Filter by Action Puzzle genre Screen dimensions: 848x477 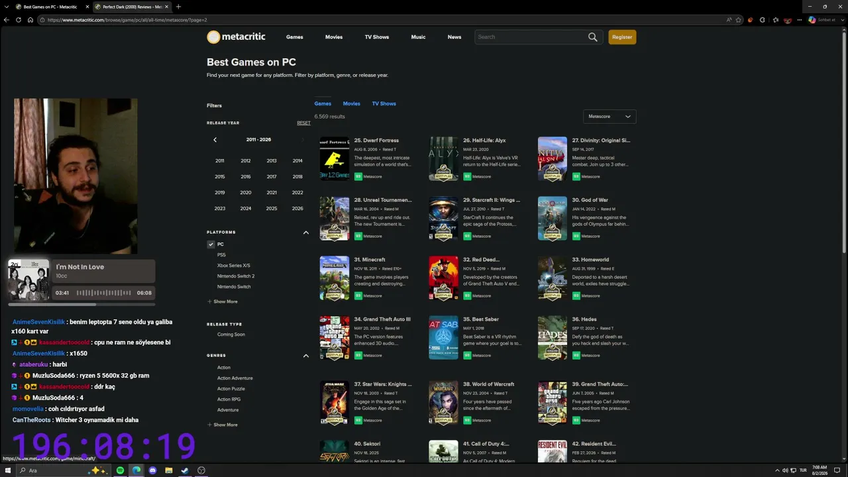[231, 389]
